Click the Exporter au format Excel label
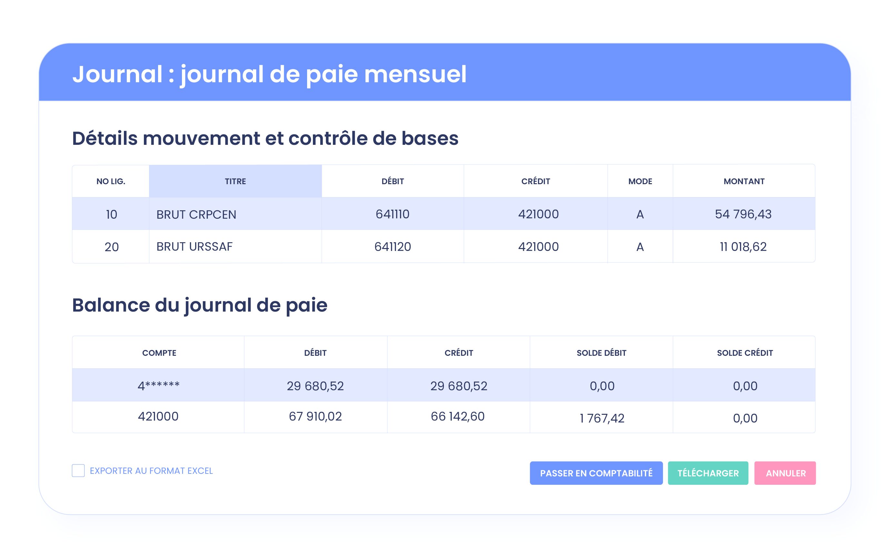Screen dimensions: 890x558 pos(151,471)
